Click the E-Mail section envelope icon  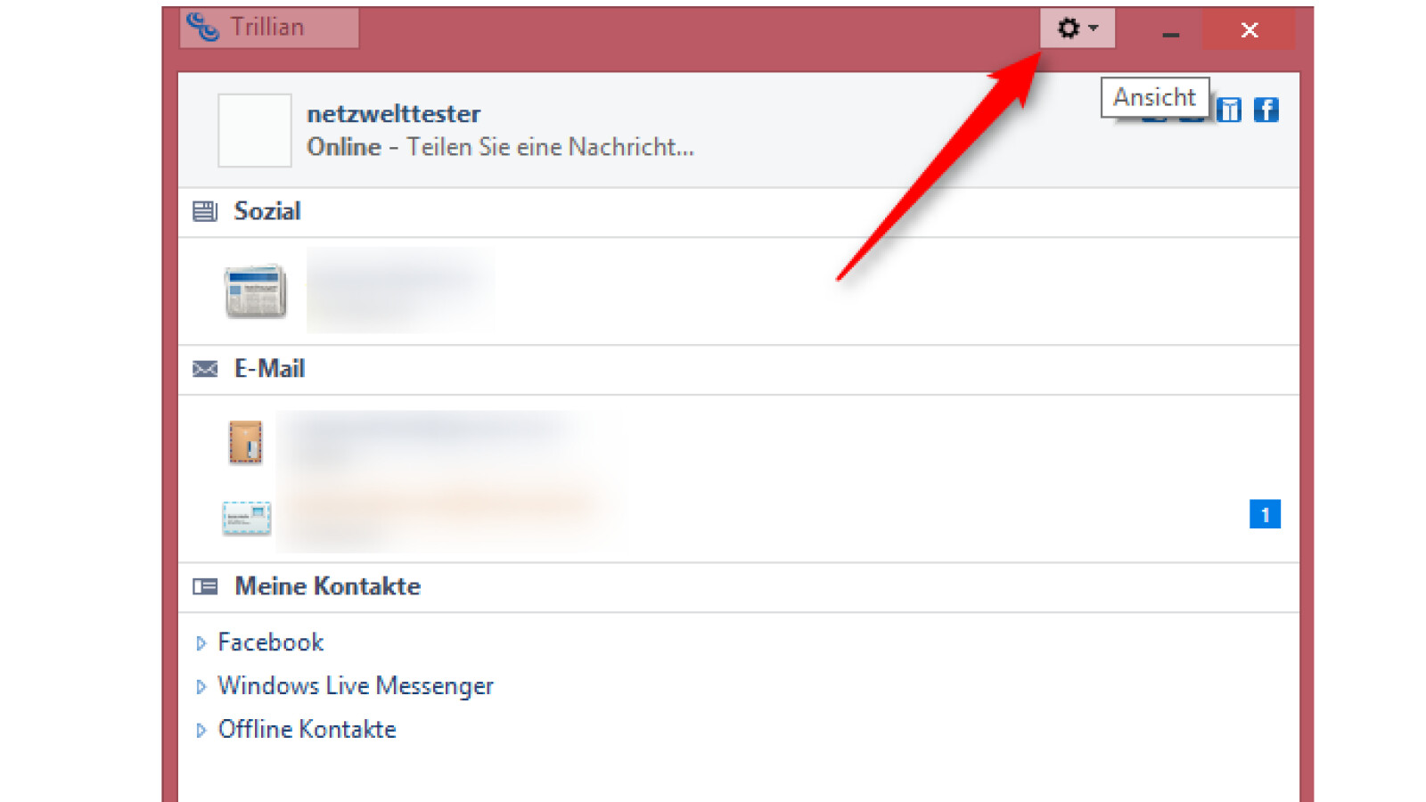pos(205,369)
